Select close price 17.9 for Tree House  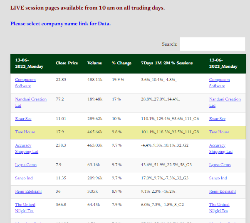point(59,132)
